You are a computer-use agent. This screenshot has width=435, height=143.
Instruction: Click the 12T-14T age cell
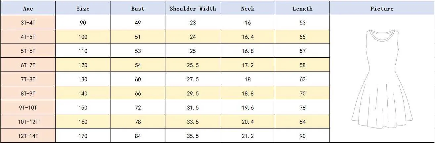[x=28, y=136]
